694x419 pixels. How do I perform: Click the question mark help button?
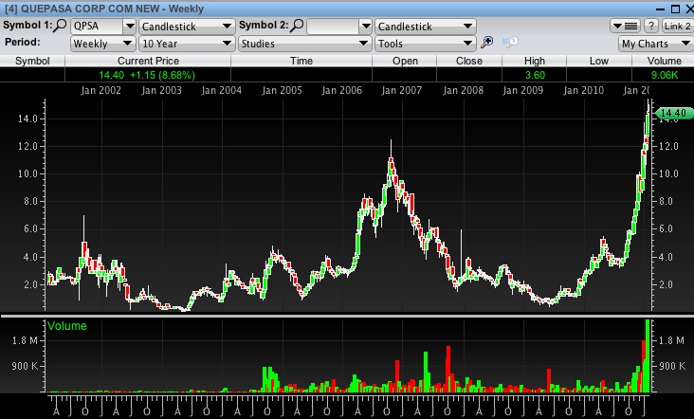650,27
